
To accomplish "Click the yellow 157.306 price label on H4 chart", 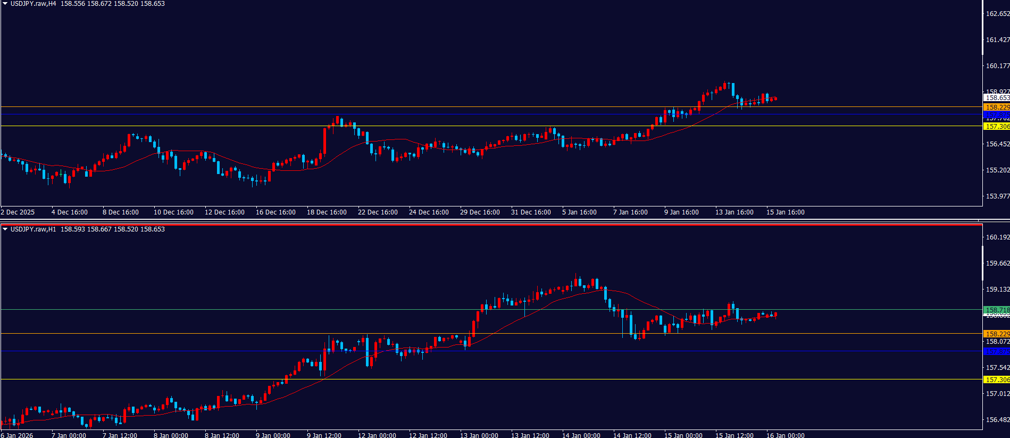I will click(996, 127).
